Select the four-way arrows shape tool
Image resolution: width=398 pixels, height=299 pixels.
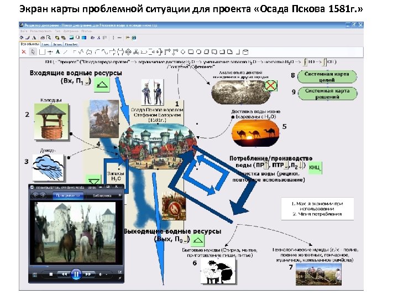[128, 52]
